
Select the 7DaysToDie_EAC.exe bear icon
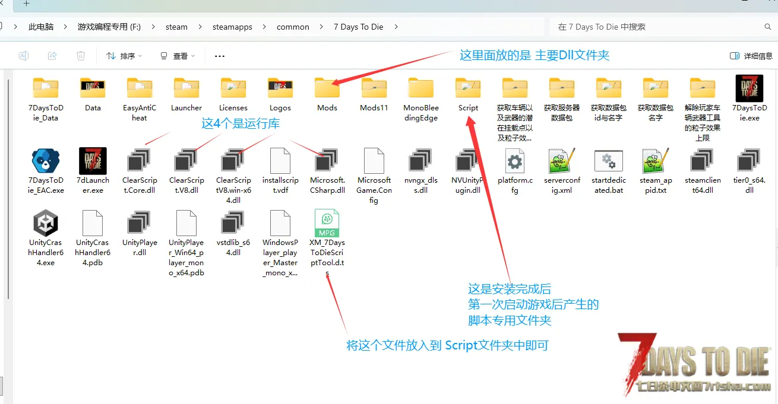46,161
